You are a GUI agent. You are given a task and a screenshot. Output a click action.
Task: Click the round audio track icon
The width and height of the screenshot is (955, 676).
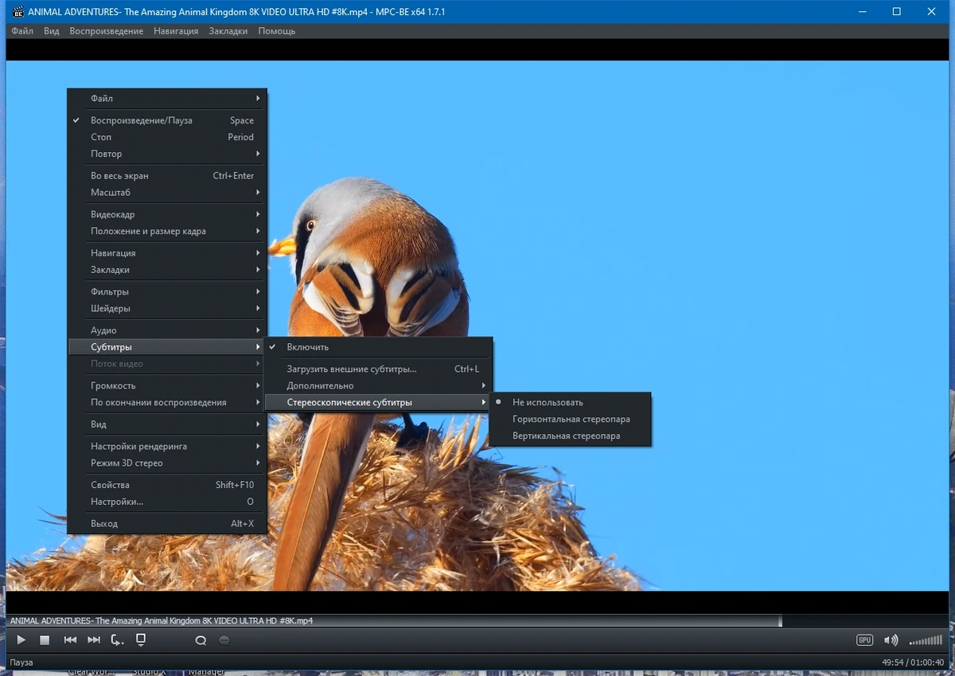pyautogui.click(x=201, y=640)
